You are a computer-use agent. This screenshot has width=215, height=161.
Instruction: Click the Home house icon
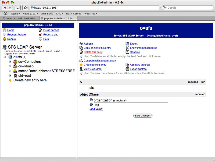coord(4,30)
